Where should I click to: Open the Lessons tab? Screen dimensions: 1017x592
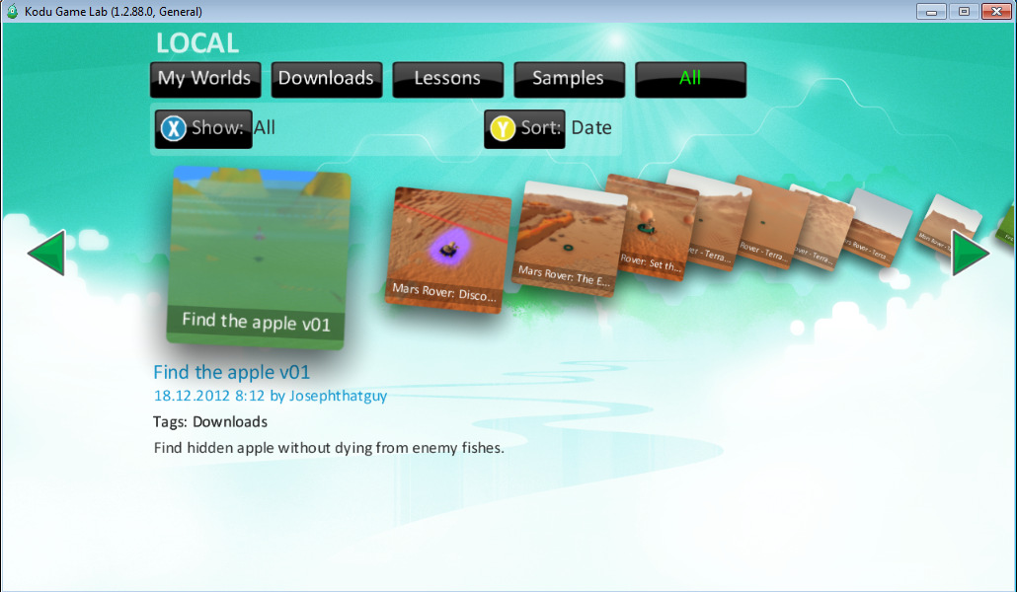click(447, 79)
